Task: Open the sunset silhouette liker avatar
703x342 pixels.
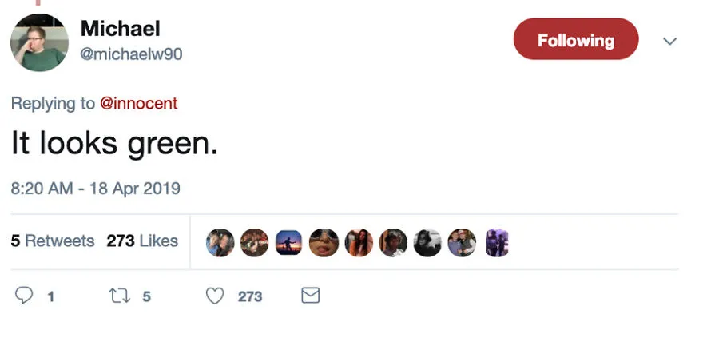Action: [x=288, y=242]
